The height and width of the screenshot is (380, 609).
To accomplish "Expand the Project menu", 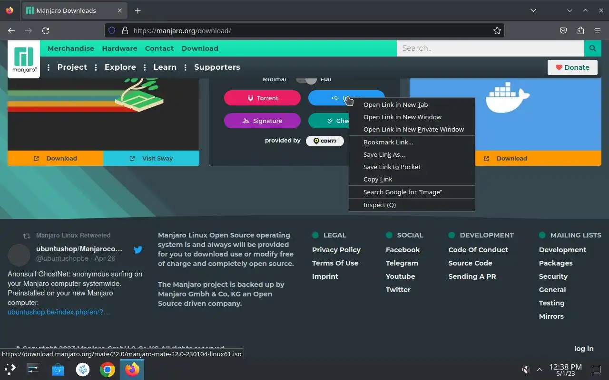I will pos(72,67).
